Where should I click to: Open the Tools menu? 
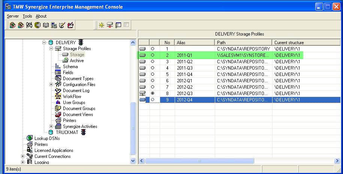[27, 16]
